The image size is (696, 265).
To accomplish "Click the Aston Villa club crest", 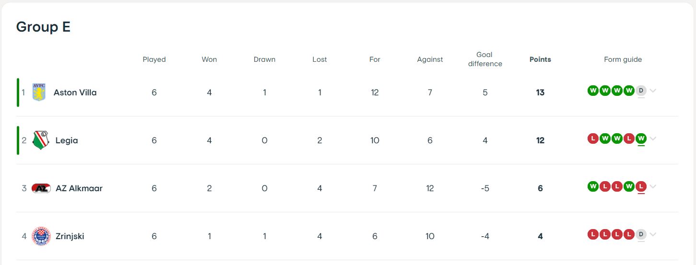I will (39, 92).
